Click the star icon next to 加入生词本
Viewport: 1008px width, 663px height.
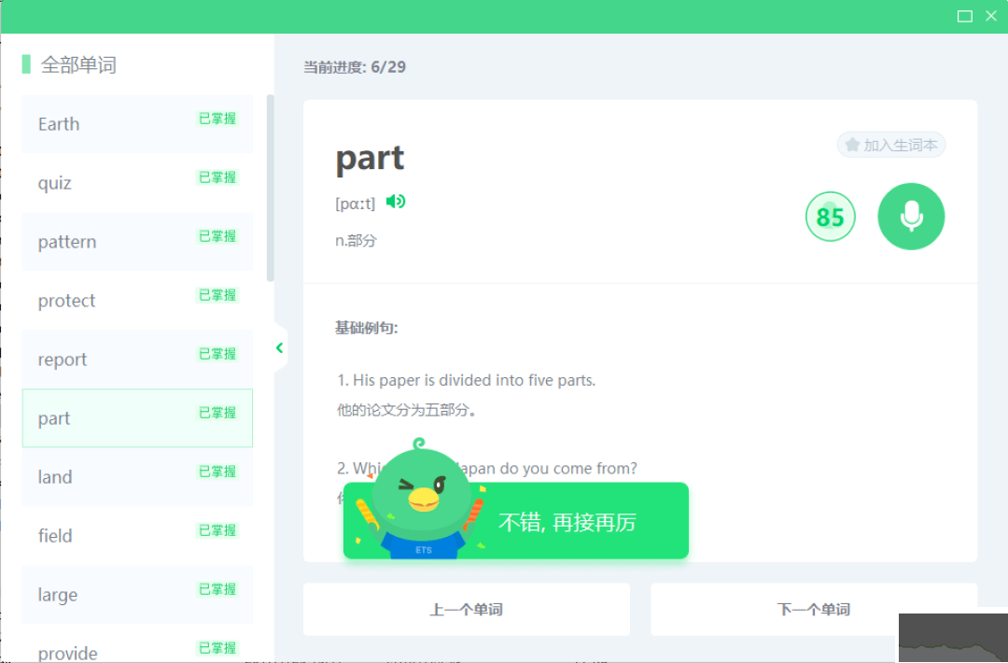[x=852, y=145]
